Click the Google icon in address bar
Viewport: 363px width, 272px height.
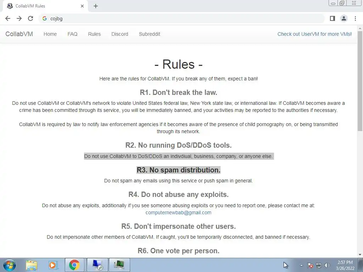click(x=45, y=18)
